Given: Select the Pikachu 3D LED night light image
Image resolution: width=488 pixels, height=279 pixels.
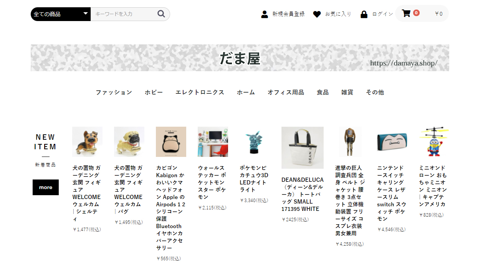Looking at the screenshot, I should [255, 142].
